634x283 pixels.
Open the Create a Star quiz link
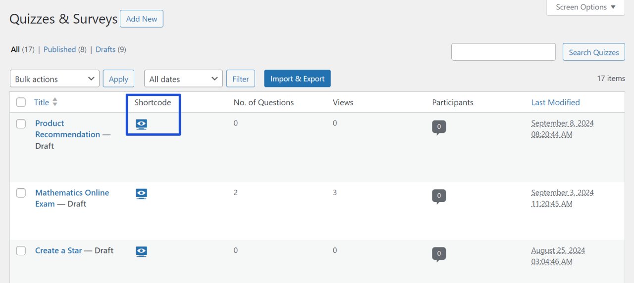tap(58, 250)
